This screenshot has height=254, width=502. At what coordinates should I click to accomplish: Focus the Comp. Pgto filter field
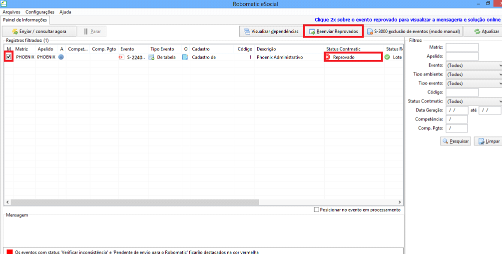coord(457,128)
